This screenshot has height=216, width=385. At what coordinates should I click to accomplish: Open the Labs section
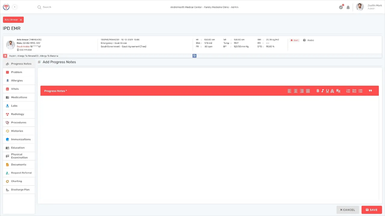(x=19, y=106)
